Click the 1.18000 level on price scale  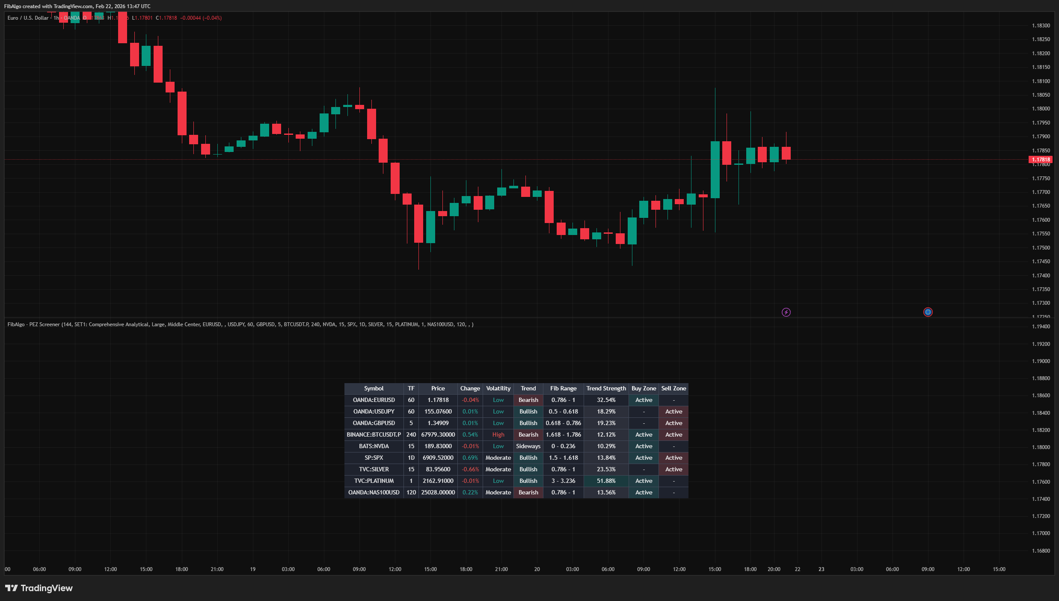tap(1041, 109)
